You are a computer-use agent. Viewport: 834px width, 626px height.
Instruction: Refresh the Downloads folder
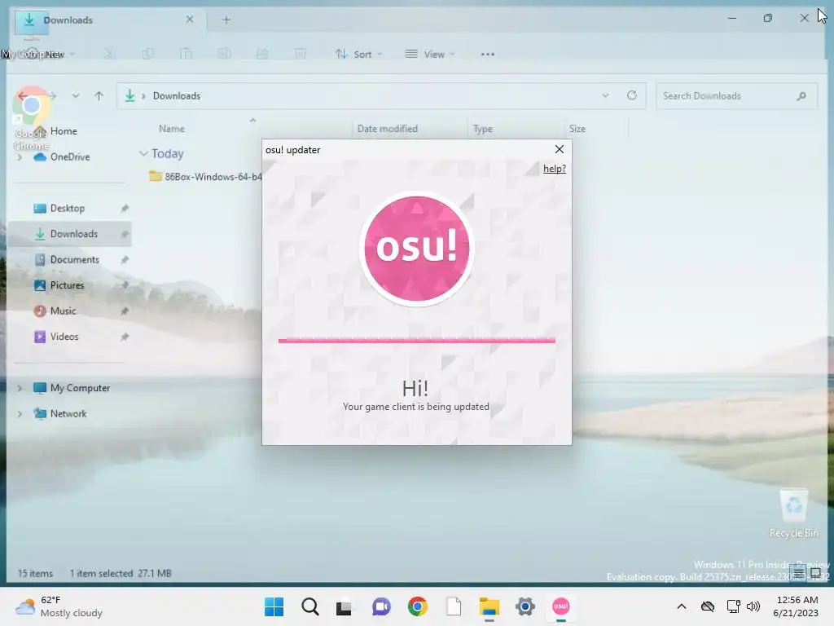point(632,95)
